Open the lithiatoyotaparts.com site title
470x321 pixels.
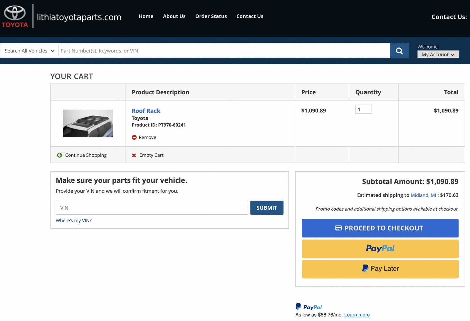(79, 17)
